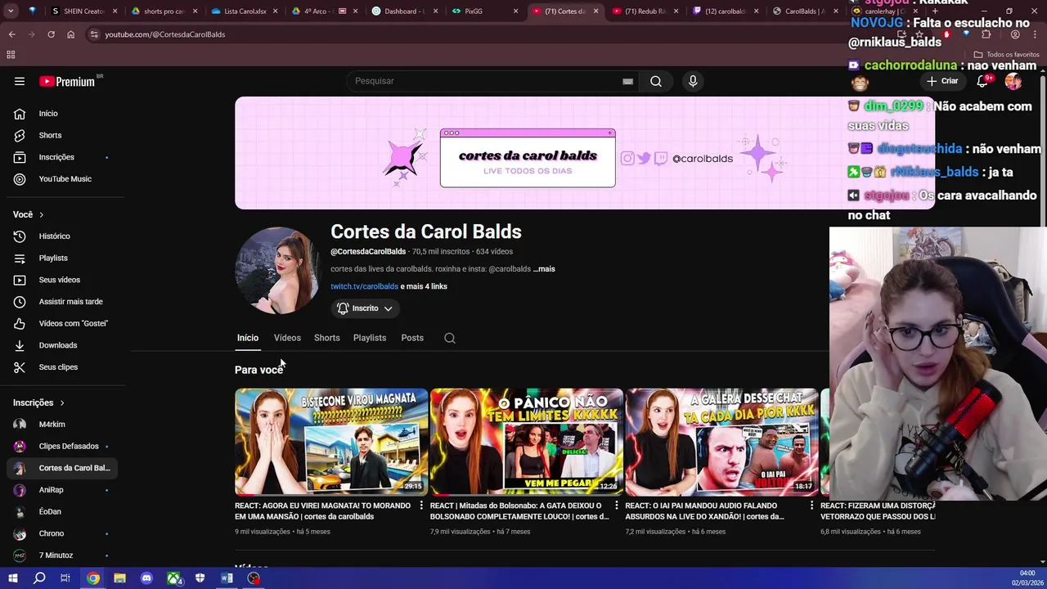Open Todos os favoritos bookmarks folder
Image resolution: width=1047 pixels, height=589 pixels.
coord(1006,55)
